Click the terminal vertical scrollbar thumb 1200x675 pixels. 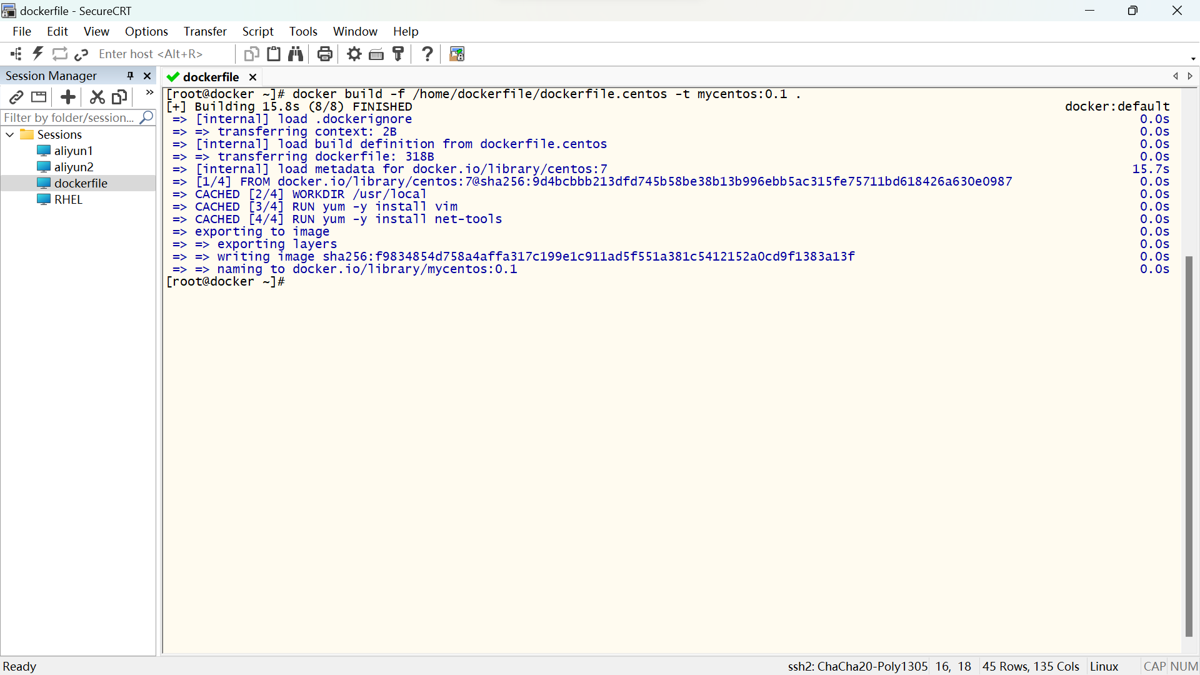[1189, 446]
